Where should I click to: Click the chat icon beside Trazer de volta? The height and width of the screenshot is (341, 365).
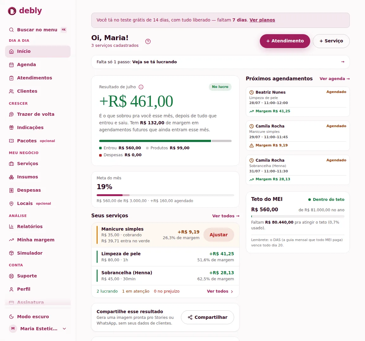coord(11,114)
